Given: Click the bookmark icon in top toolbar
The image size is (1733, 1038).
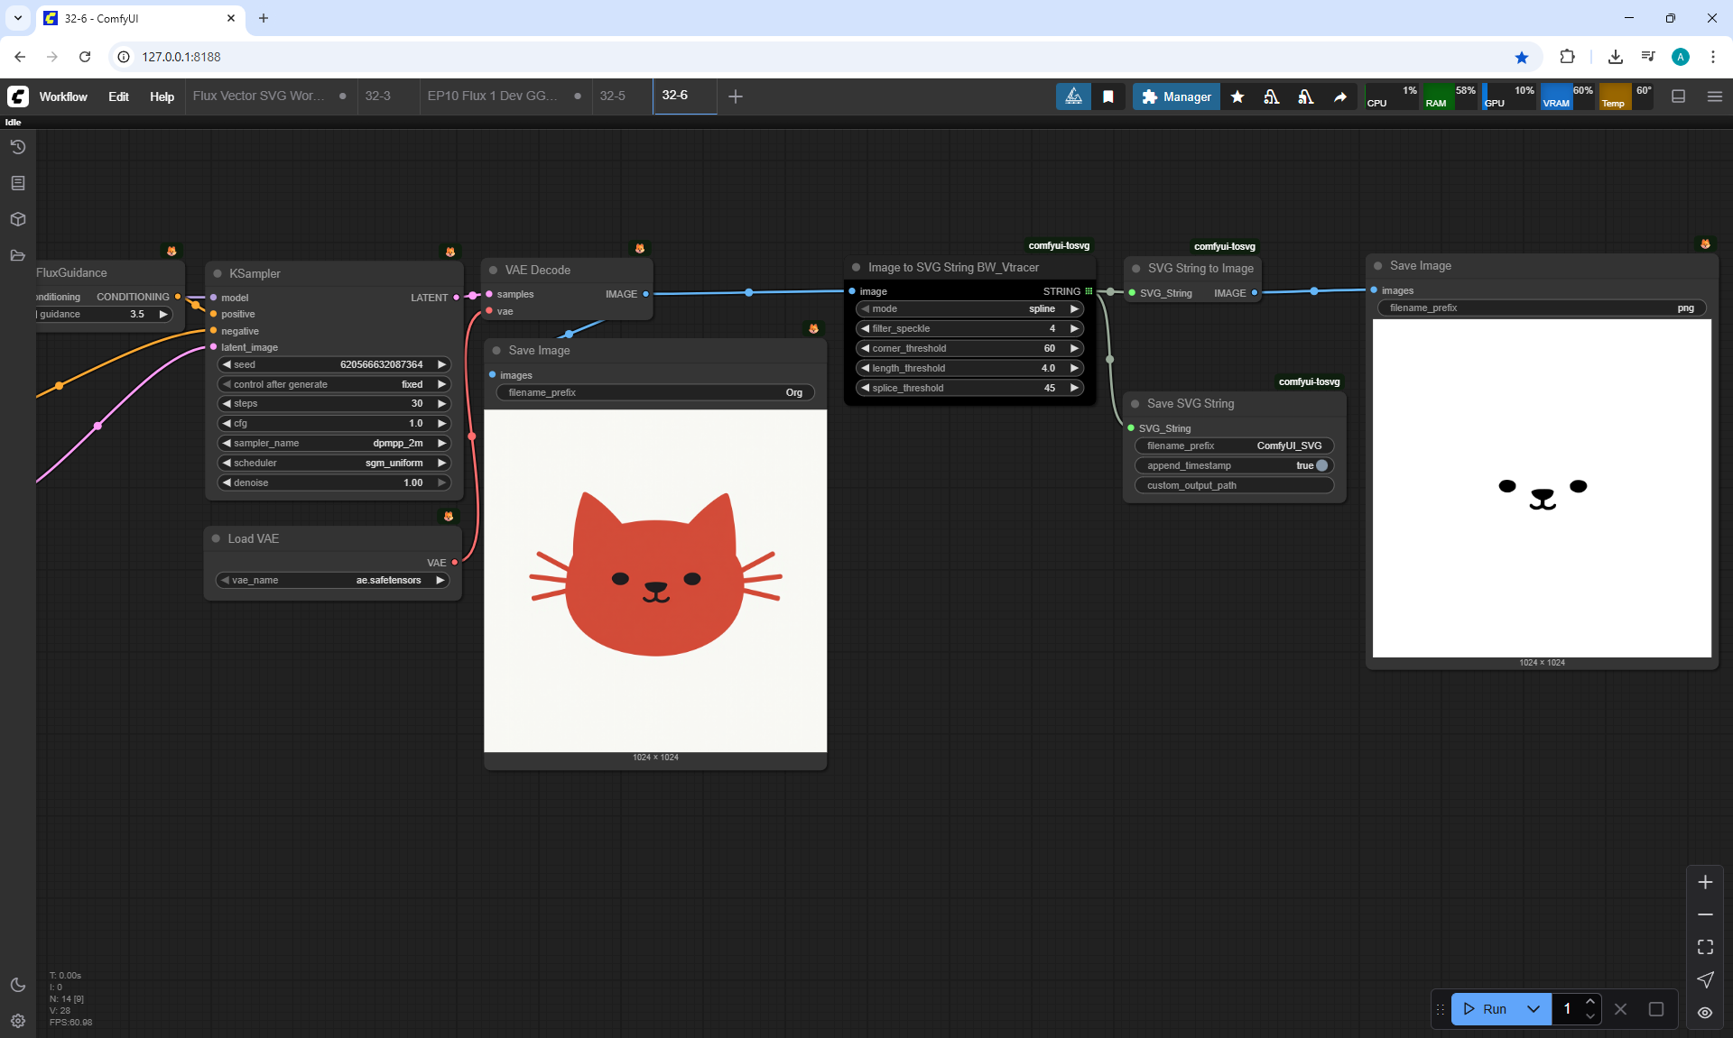Looking at the screenshot, I should click(x=1107, y=96).
